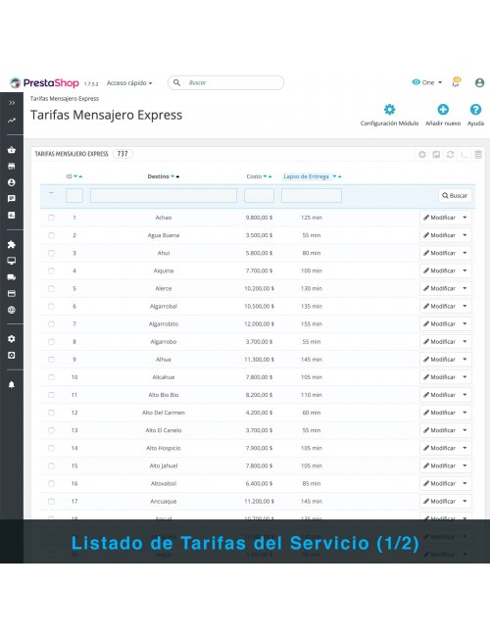
Task: Open Design monitor sidebar icon
Action: coord(12,261)
